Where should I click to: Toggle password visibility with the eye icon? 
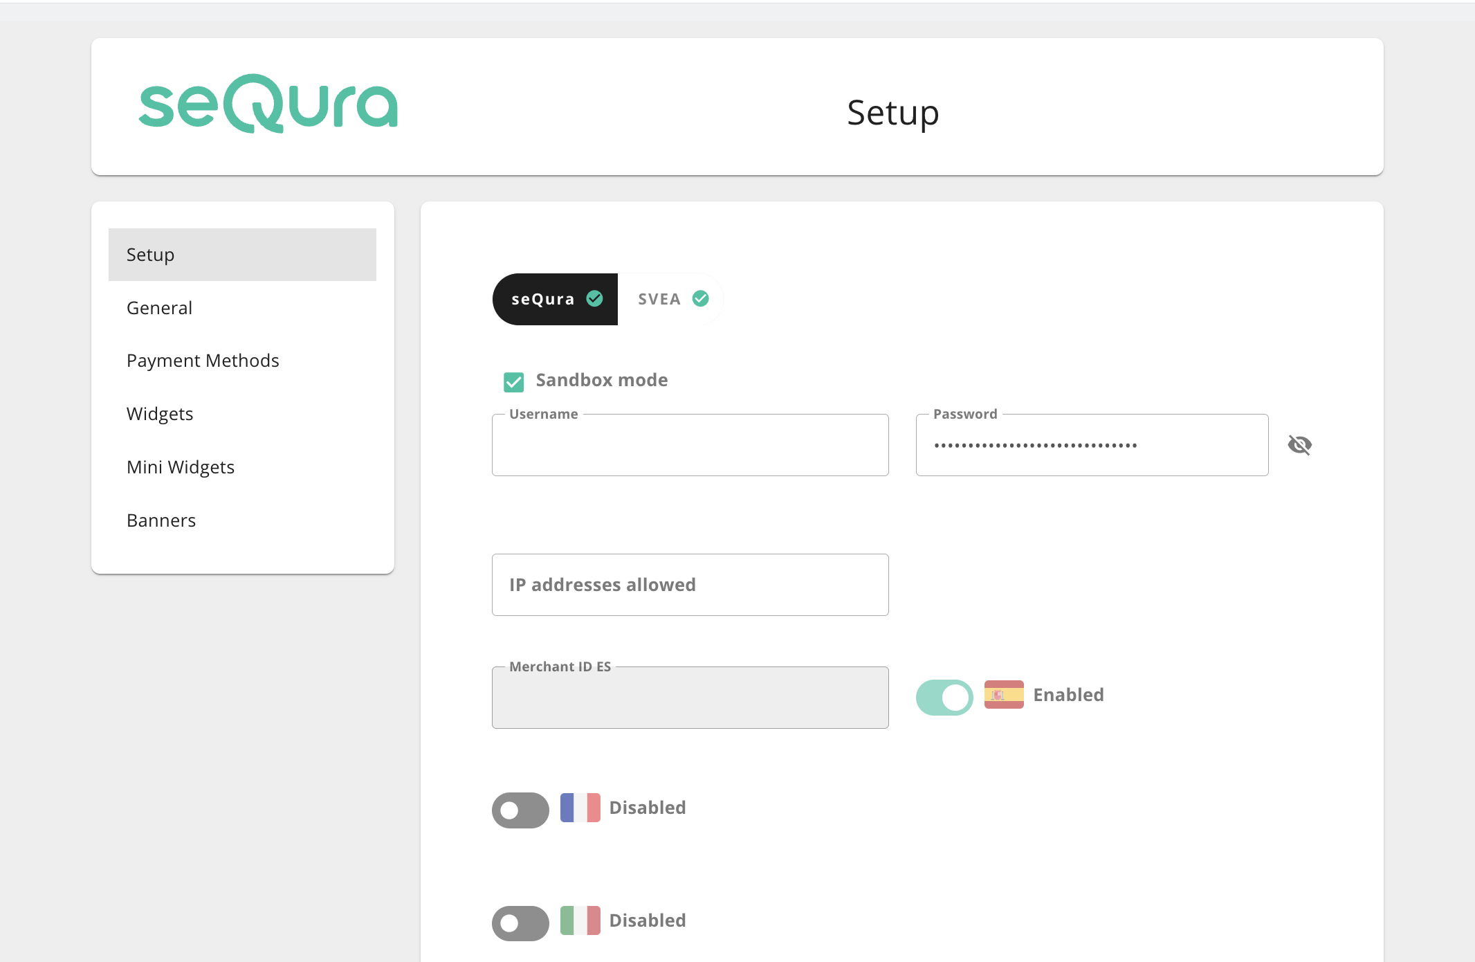(x=1300, y=445)
